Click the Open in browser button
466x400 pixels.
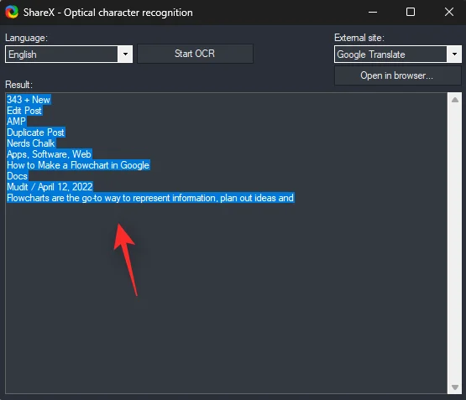397,75
